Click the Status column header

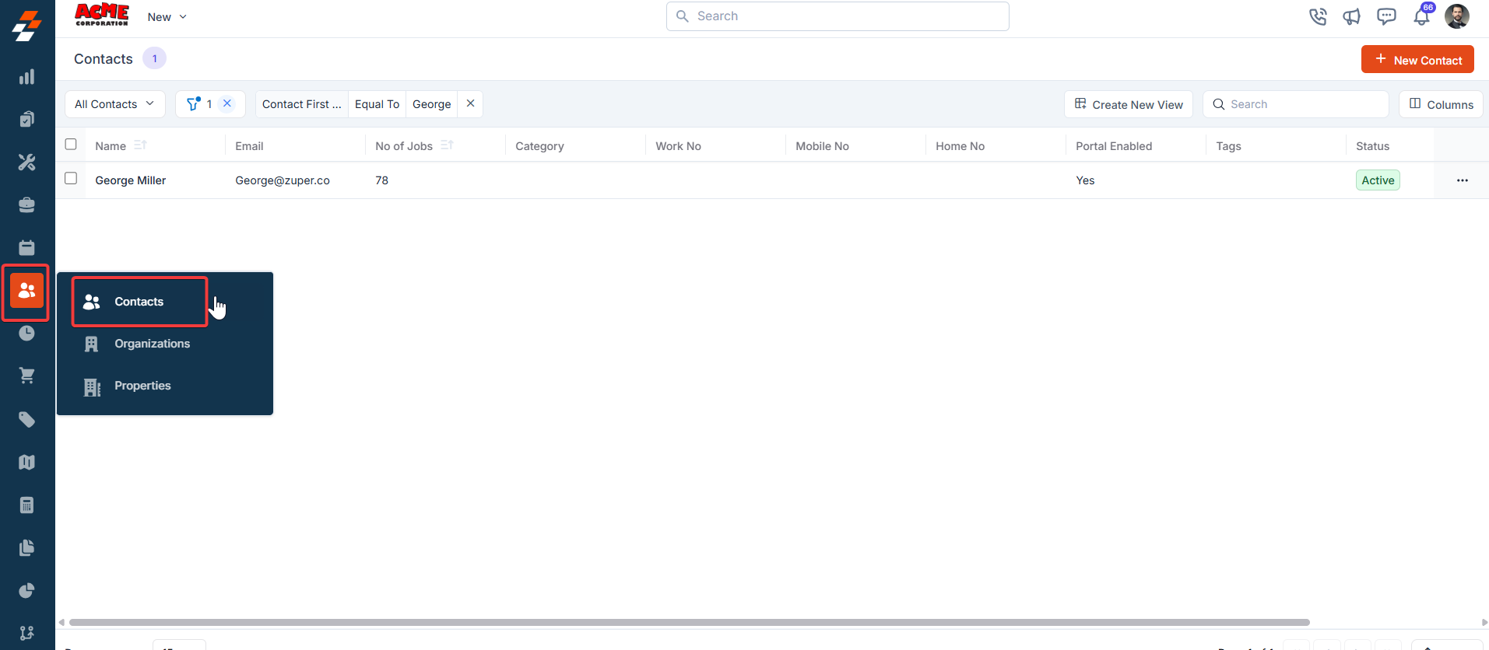click(x=1372, y=146)
